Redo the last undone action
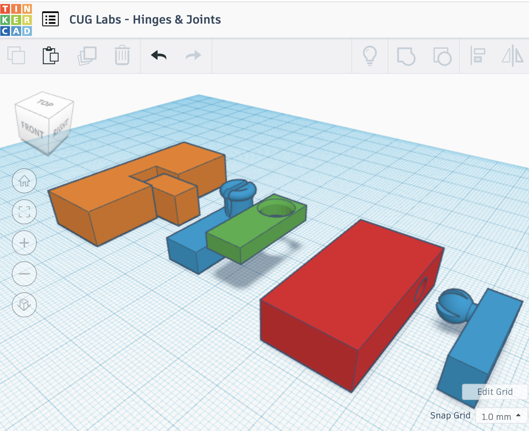The height and width of the screenshot is (431, 529). pyautogui.click(x=193, y=55)
